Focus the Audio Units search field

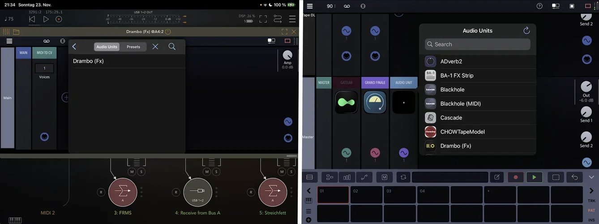coord(477,44)
